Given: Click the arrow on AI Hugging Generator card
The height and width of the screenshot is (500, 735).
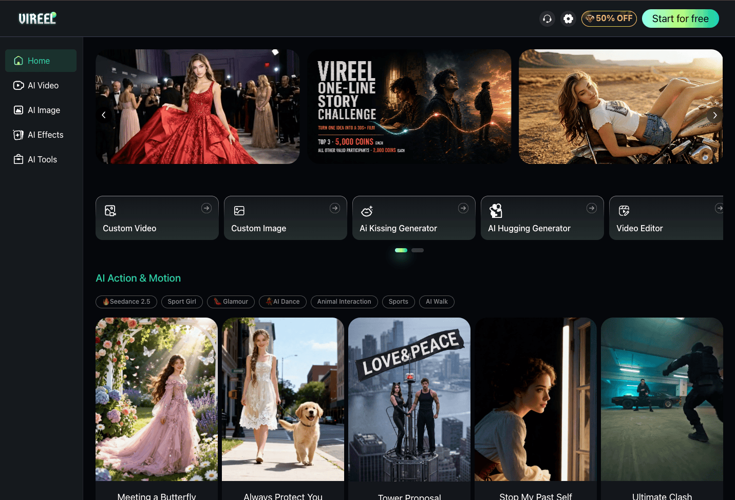Looking at the screenshot, I should point(592,208).
